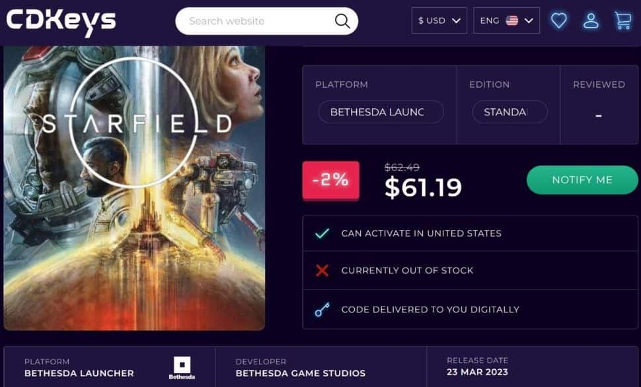Click the Bethesda logo icon
This screenshot has height=387, width=641.
pyautogui.click(x=182, y=368)
